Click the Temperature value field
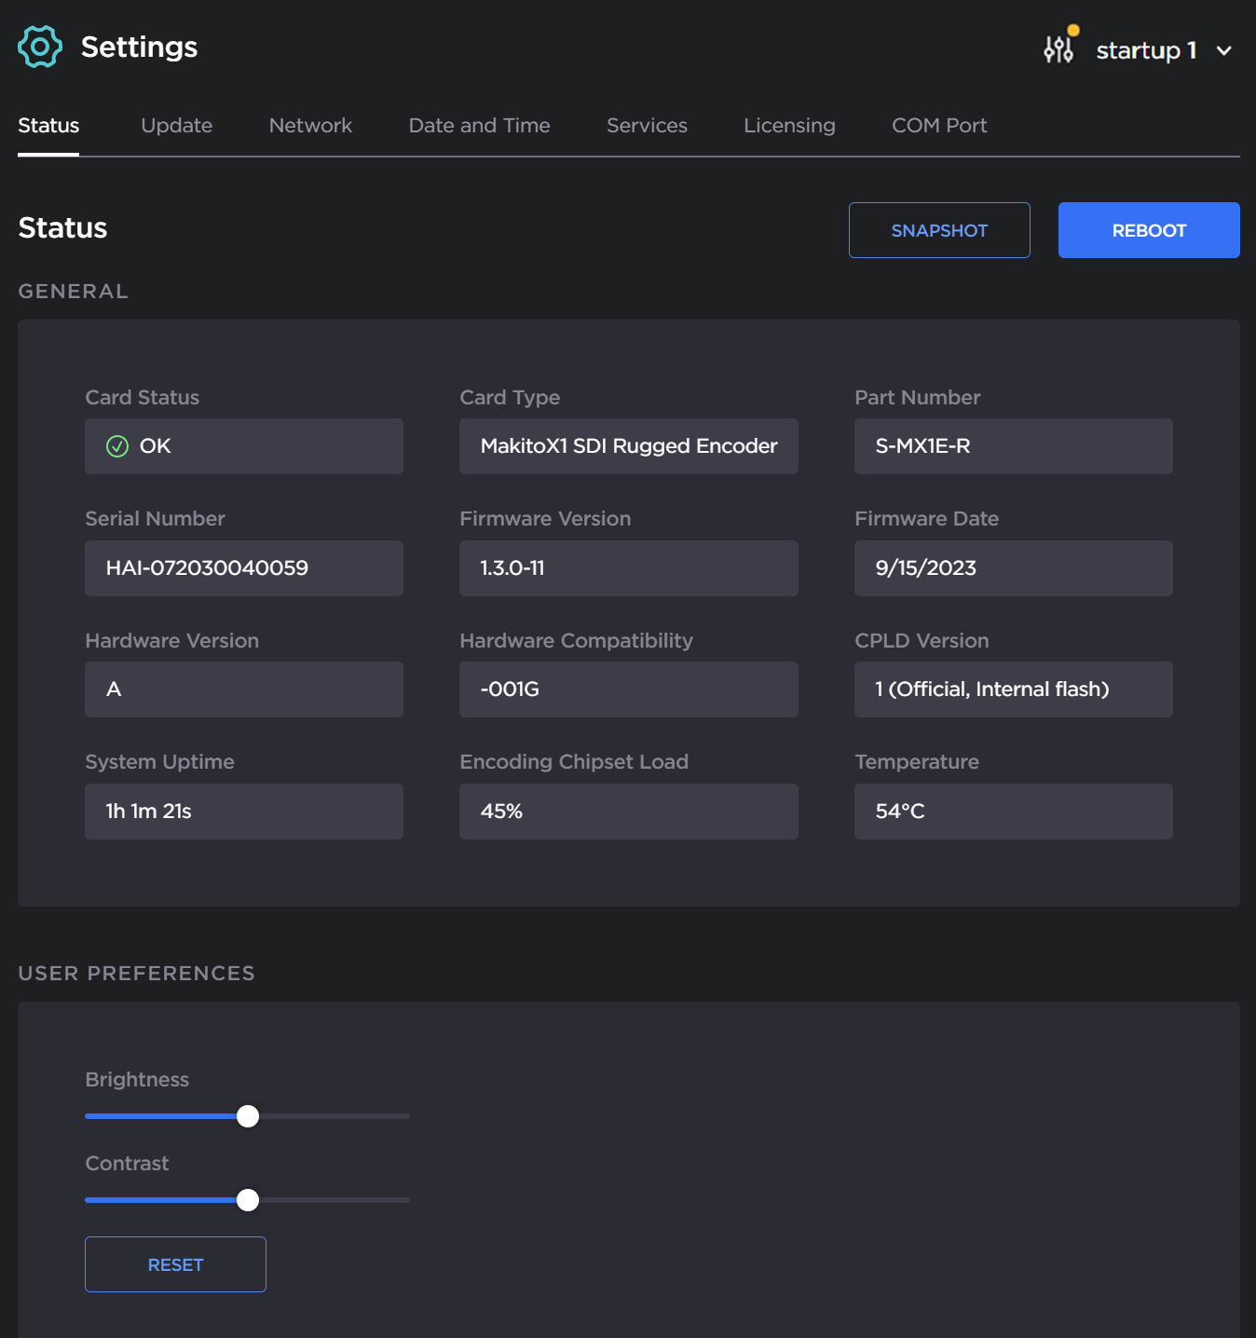The image size is (1256, 1338). point(1013,812)
